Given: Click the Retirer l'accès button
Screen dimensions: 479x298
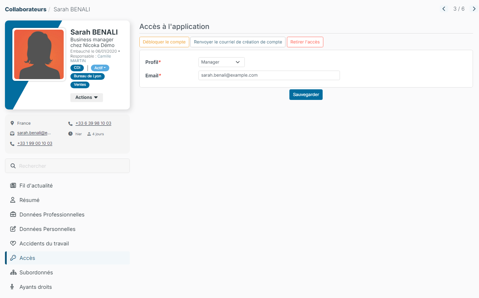Looking at the screenshot, I should pos(305,42).
